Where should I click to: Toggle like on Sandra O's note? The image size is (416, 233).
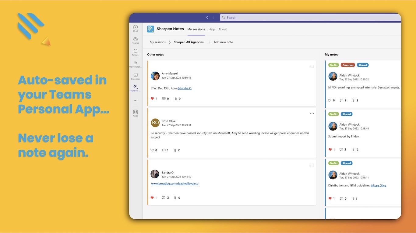(152, 198)
